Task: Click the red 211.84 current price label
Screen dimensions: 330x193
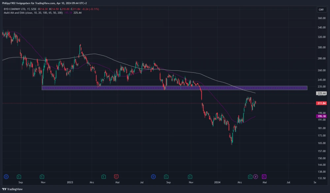Action: coord(321,103)
